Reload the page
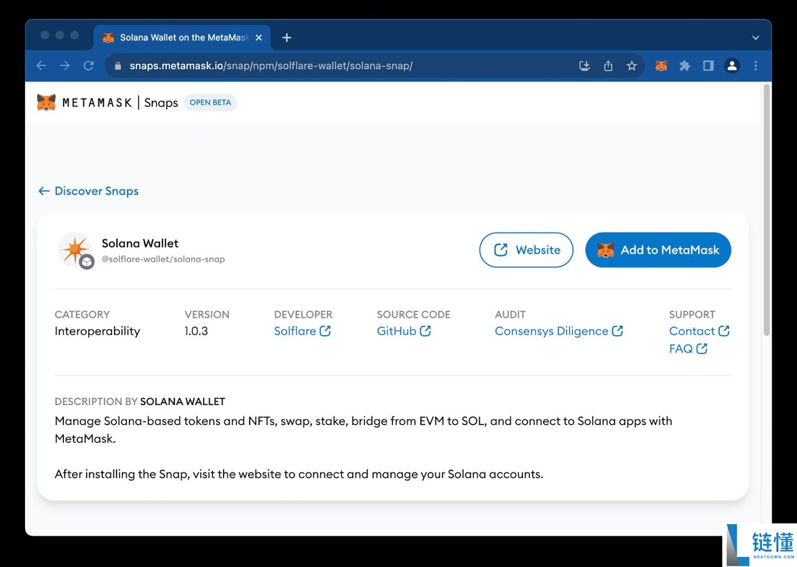This screenshot has height=567, width=797. 88,65
